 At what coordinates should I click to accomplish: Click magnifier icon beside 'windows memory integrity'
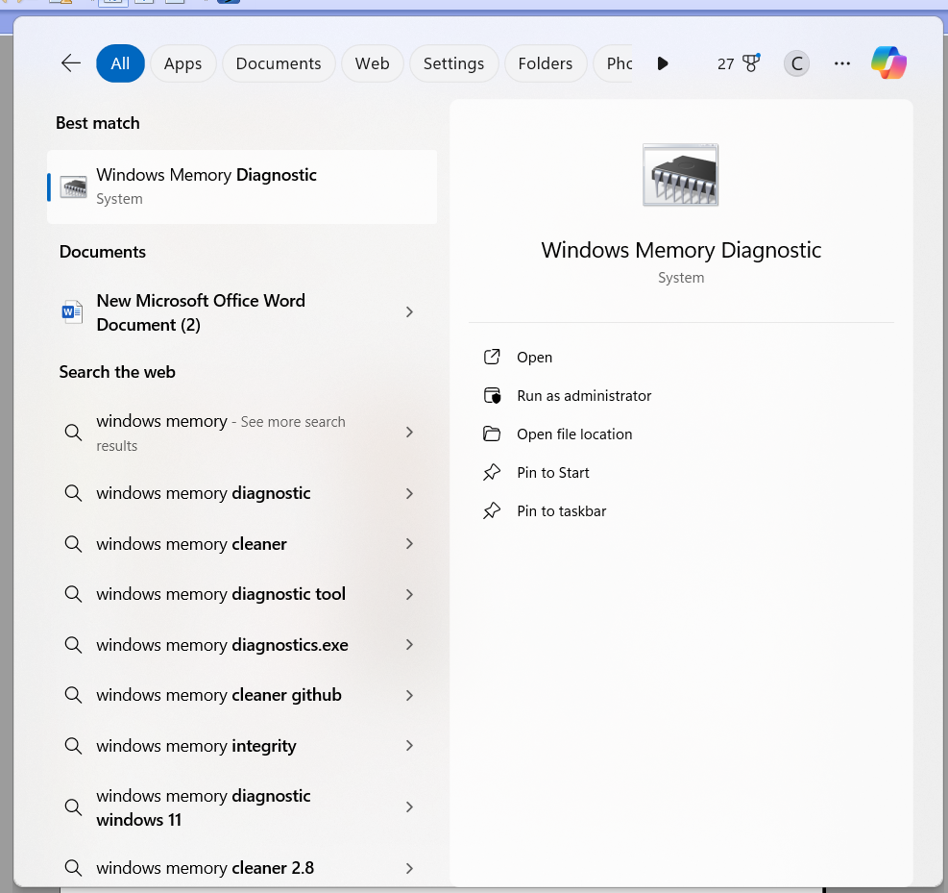click(x=73, y=745)
